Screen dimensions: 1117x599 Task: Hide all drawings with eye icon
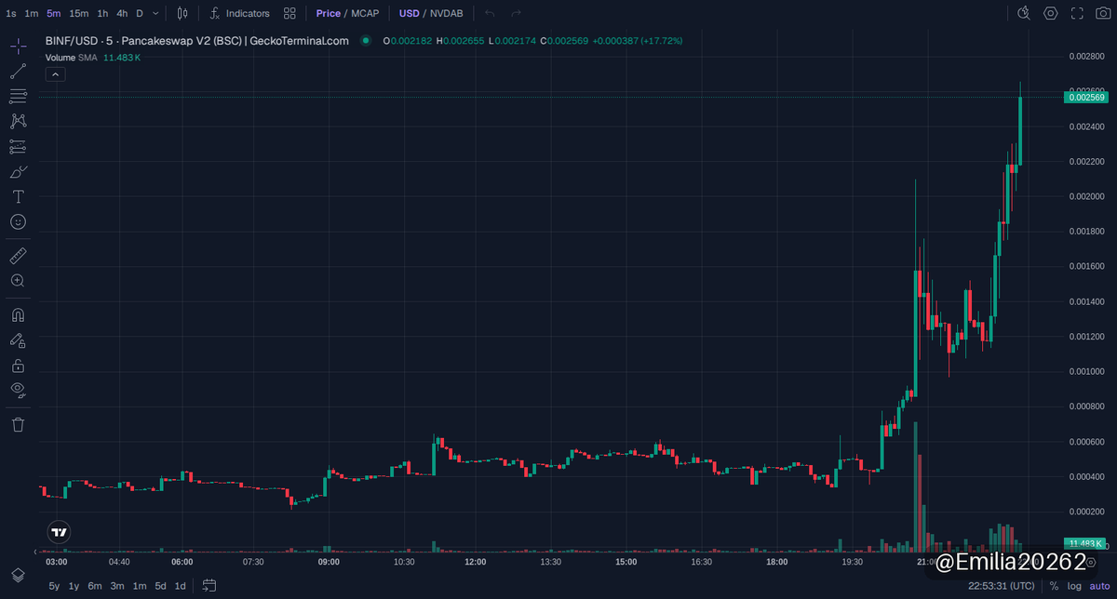tap(18, 390)
